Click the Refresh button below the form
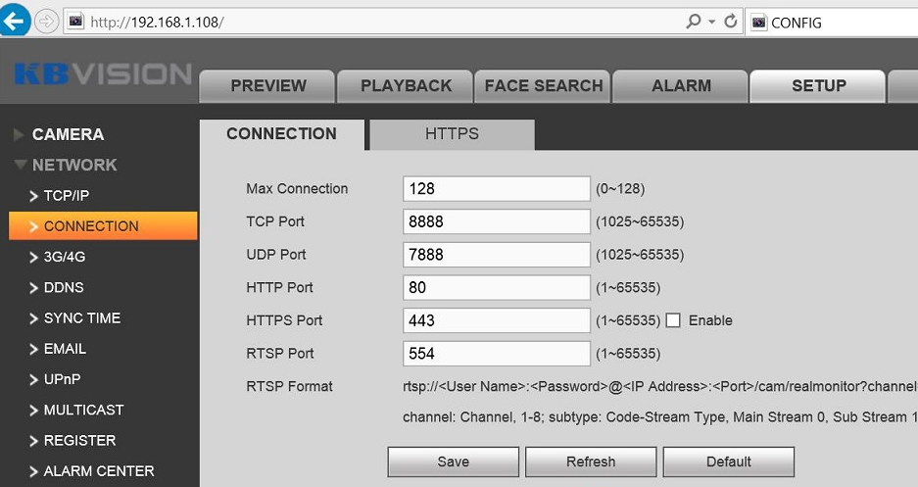 click(591, 462)
